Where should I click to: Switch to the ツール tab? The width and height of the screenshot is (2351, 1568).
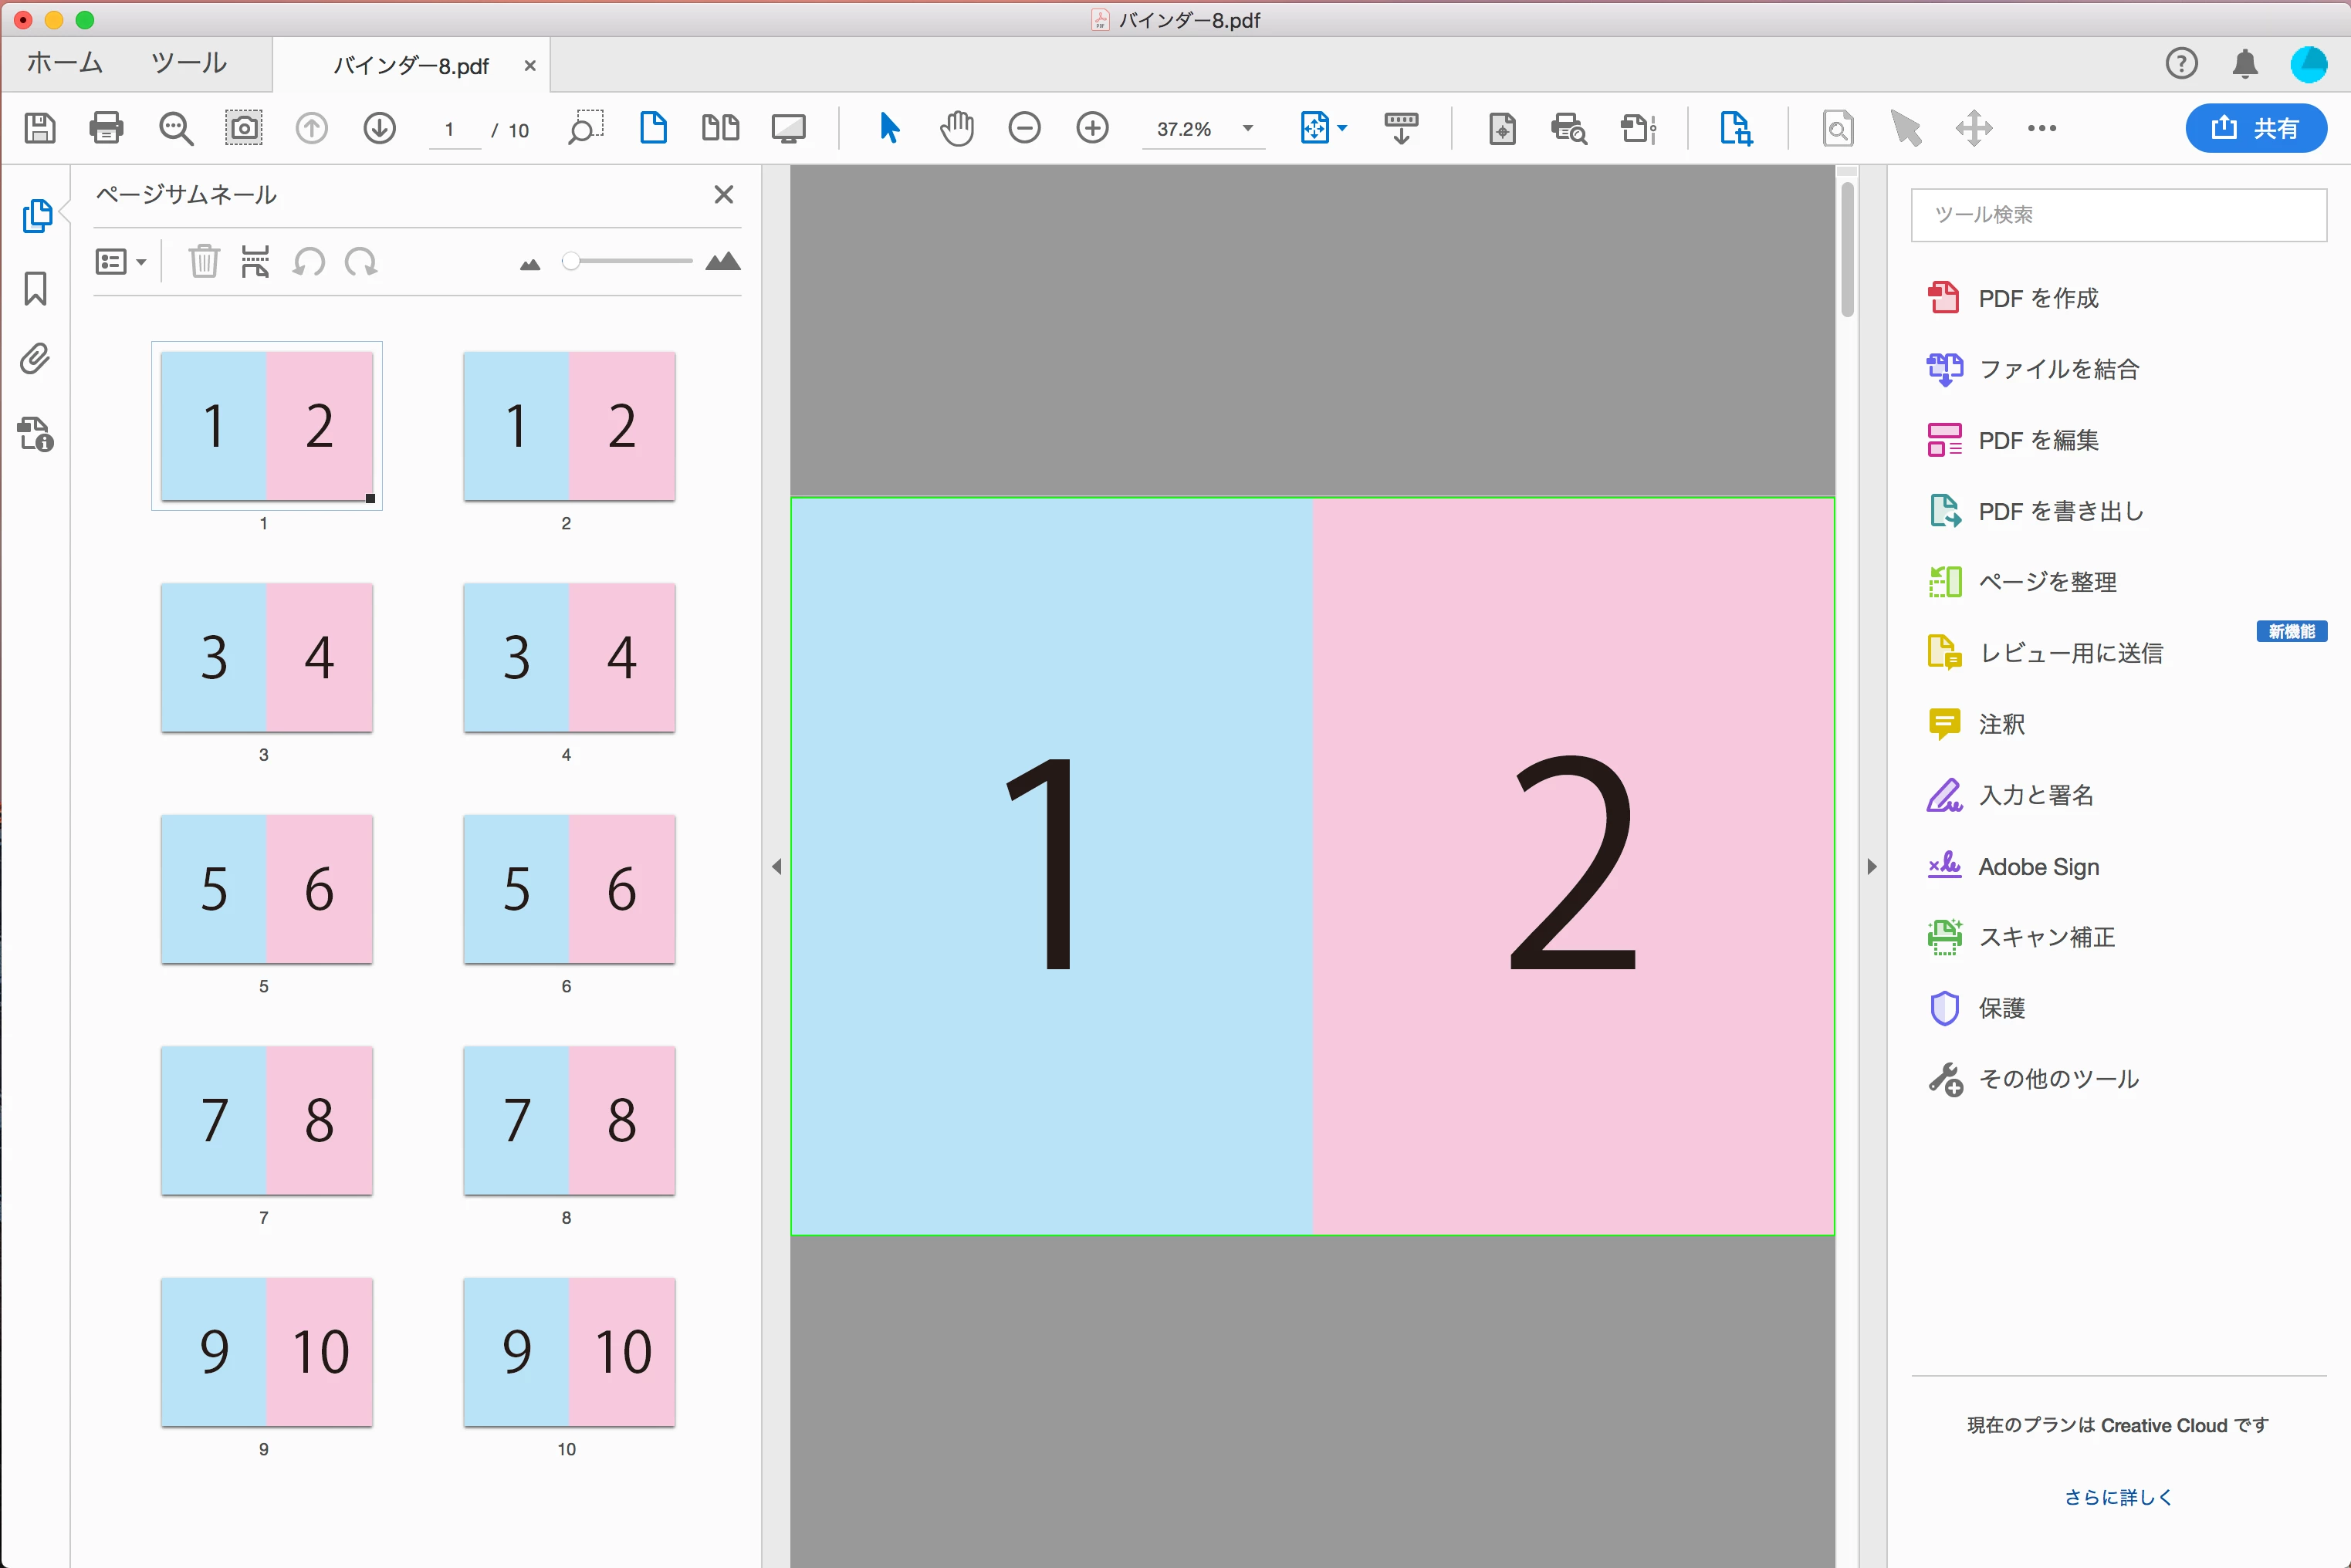click(189, 63)
